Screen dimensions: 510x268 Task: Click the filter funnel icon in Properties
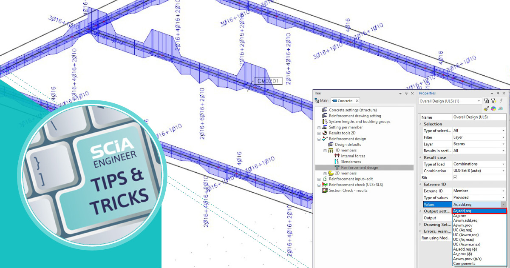(x=486, y=101)
